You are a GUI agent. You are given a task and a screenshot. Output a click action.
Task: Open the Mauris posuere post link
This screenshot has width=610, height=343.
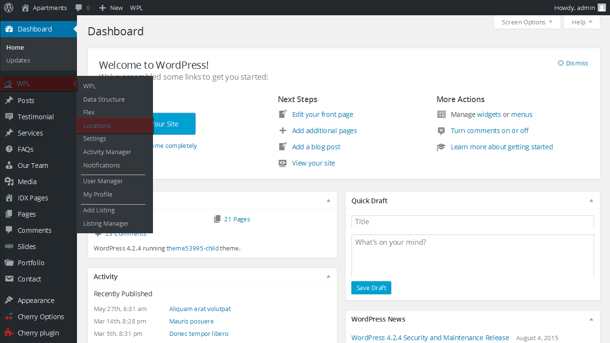[191, 321]
